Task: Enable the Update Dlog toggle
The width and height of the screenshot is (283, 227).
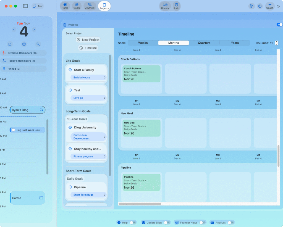Action: (x=166, y=223)
